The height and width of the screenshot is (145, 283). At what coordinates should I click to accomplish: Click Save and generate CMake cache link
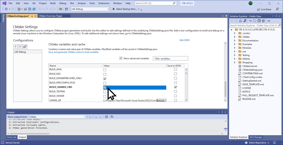(74, 52)
